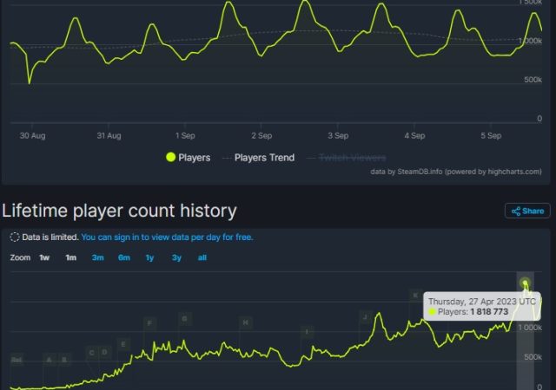
Task: Click the E event flag on chart
Action: tap(124, 344)
